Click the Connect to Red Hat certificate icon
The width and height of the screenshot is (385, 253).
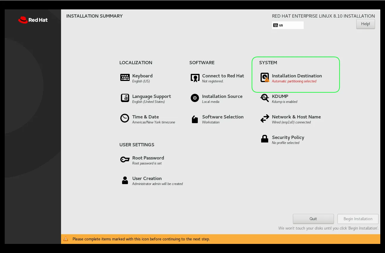pyautogui.click(x=195, y=78)
